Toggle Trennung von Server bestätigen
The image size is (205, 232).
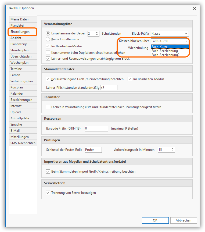[x=48, y=193]
